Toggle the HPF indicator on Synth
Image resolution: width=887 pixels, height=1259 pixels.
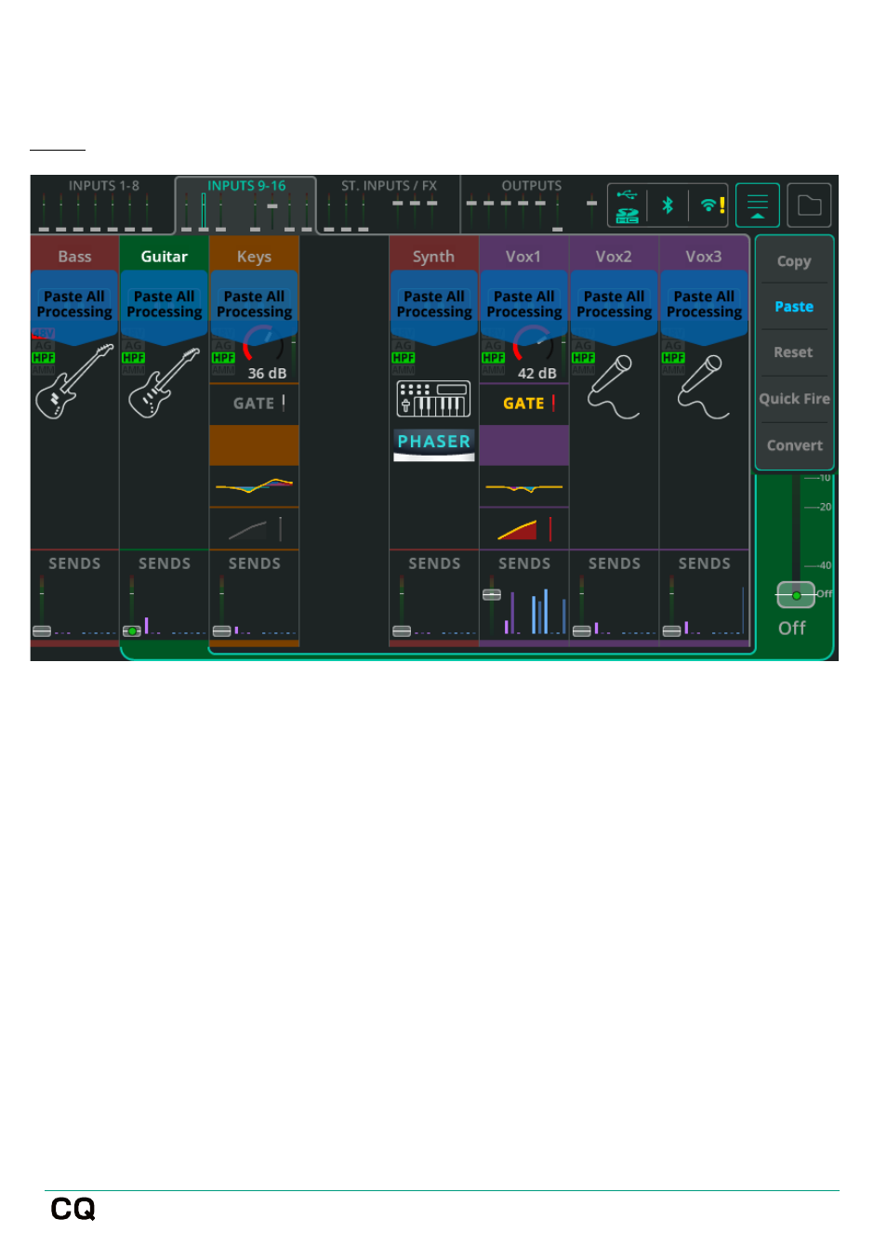(404, 357)
